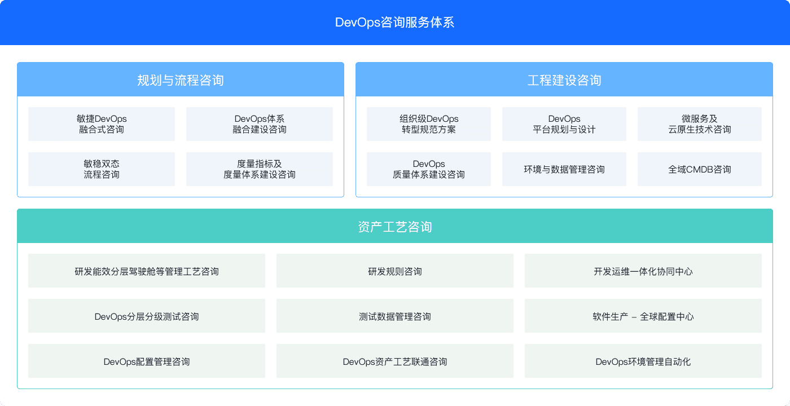Click 度量指标及度量体系建设咨询
This screenshot has height=406, width=790.
[260, 169]
